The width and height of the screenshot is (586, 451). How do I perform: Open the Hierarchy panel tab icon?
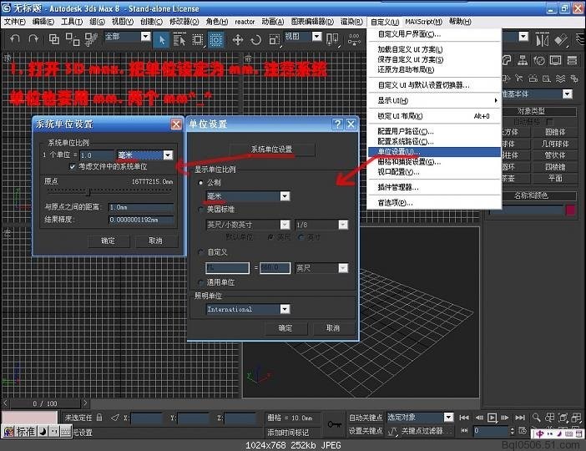point(523,60)
